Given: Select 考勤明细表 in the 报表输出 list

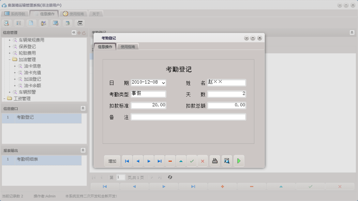Looking at the screenshot, I should pyautogui.click(x=28, y=159).
